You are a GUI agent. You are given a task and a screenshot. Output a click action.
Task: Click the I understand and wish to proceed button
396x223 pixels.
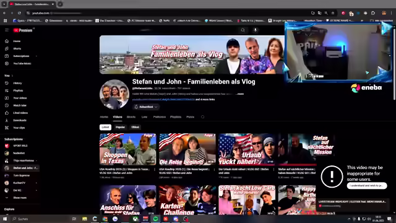point(367,186)
